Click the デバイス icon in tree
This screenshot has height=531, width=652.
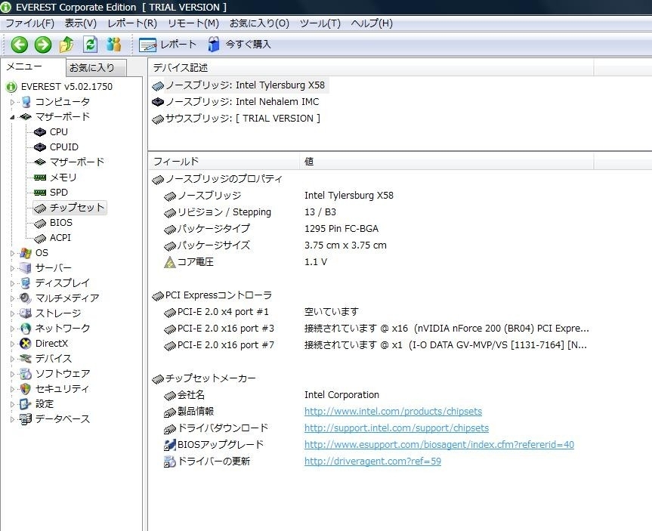26,359
